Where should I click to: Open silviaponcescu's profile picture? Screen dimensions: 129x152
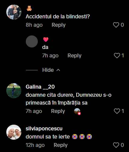click(x=14, y=132)
